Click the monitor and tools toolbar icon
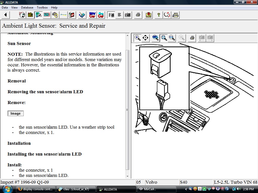Viewport: 258px width, 193px height. [x=39, y=15]
